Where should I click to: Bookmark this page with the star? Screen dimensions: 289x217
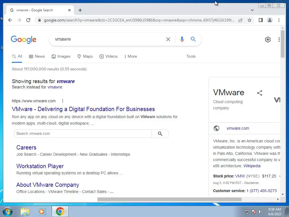click(249, 20)
